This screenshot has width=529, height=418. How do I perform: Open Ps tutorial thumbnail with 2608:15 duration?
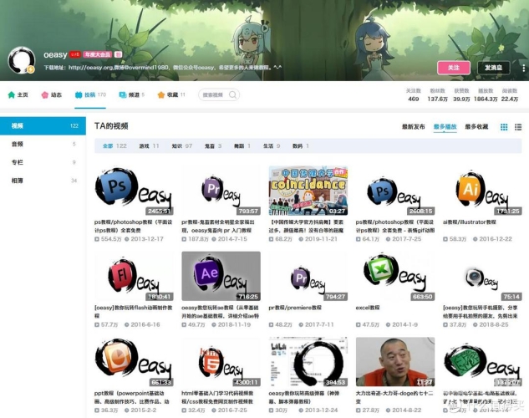pyautogui.click(x=395, y=191)
